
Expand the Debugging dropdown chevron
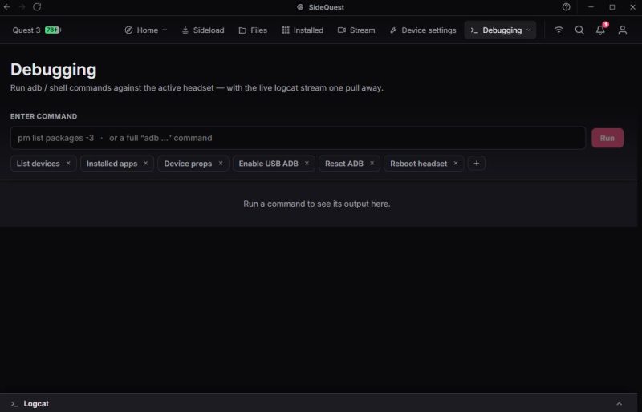tap(529, 30)
